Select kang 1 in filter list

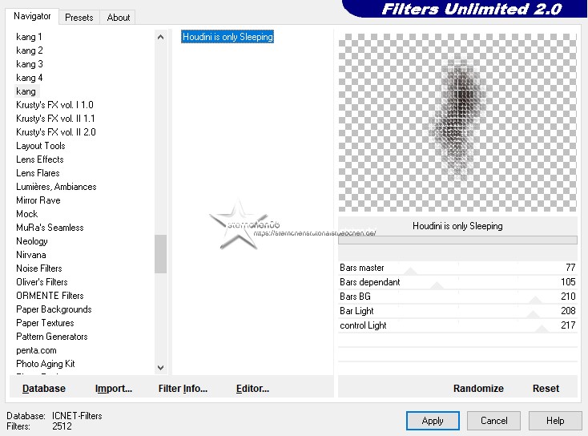tap(29, 37)
